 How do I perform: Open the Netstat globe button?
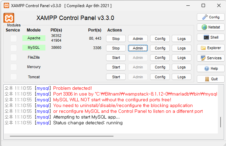[x=210, y=27]
